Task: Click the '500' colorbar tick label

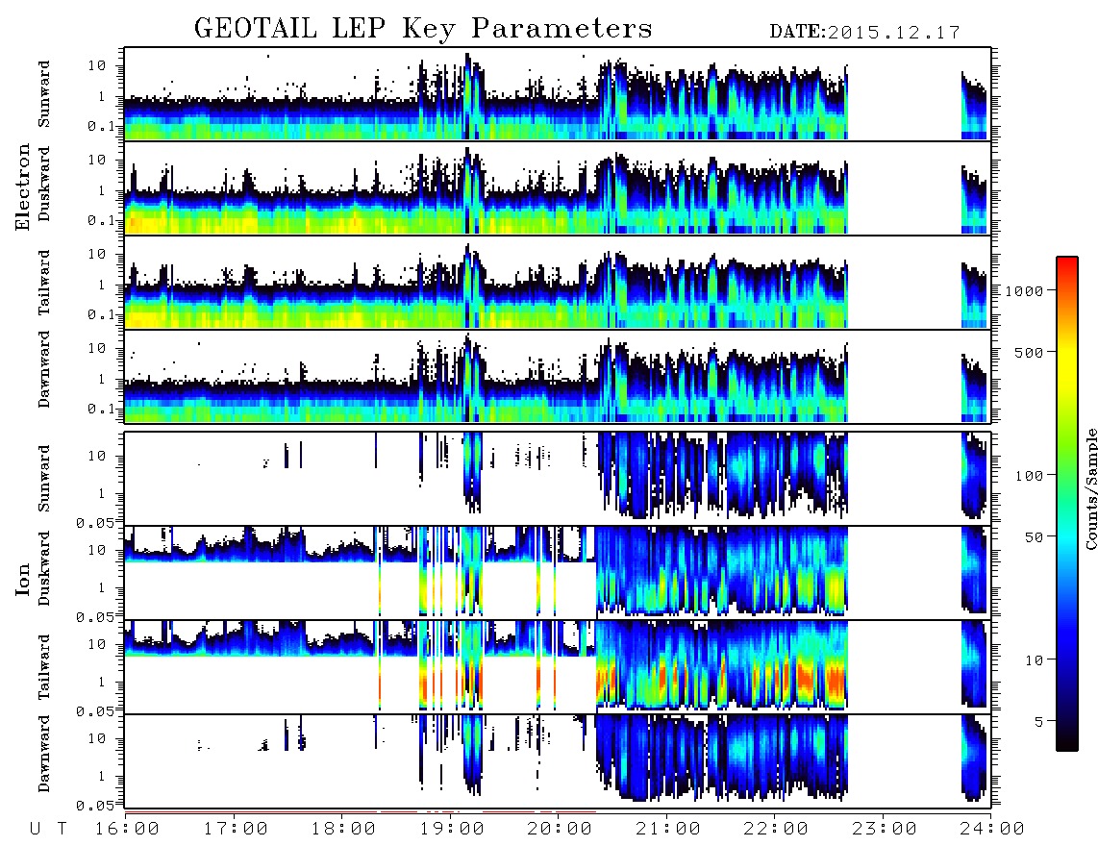Action: click(1029, 352)
